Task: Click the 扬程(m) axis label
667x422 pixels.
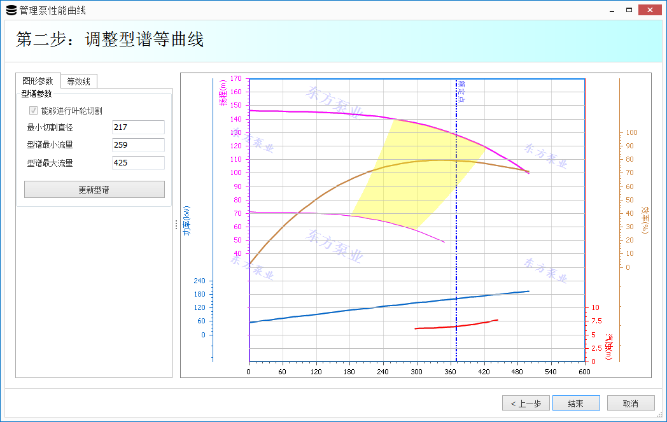Action: pos(223,92)
